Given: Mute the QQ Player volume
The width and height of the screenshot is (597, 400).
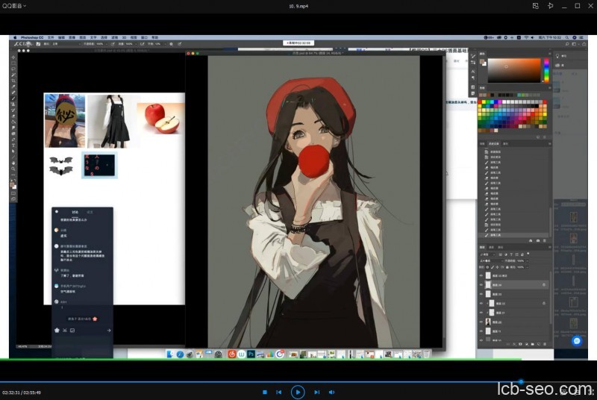Looking at the screenshot, I should pyautogui.click(x=331, y=392).
